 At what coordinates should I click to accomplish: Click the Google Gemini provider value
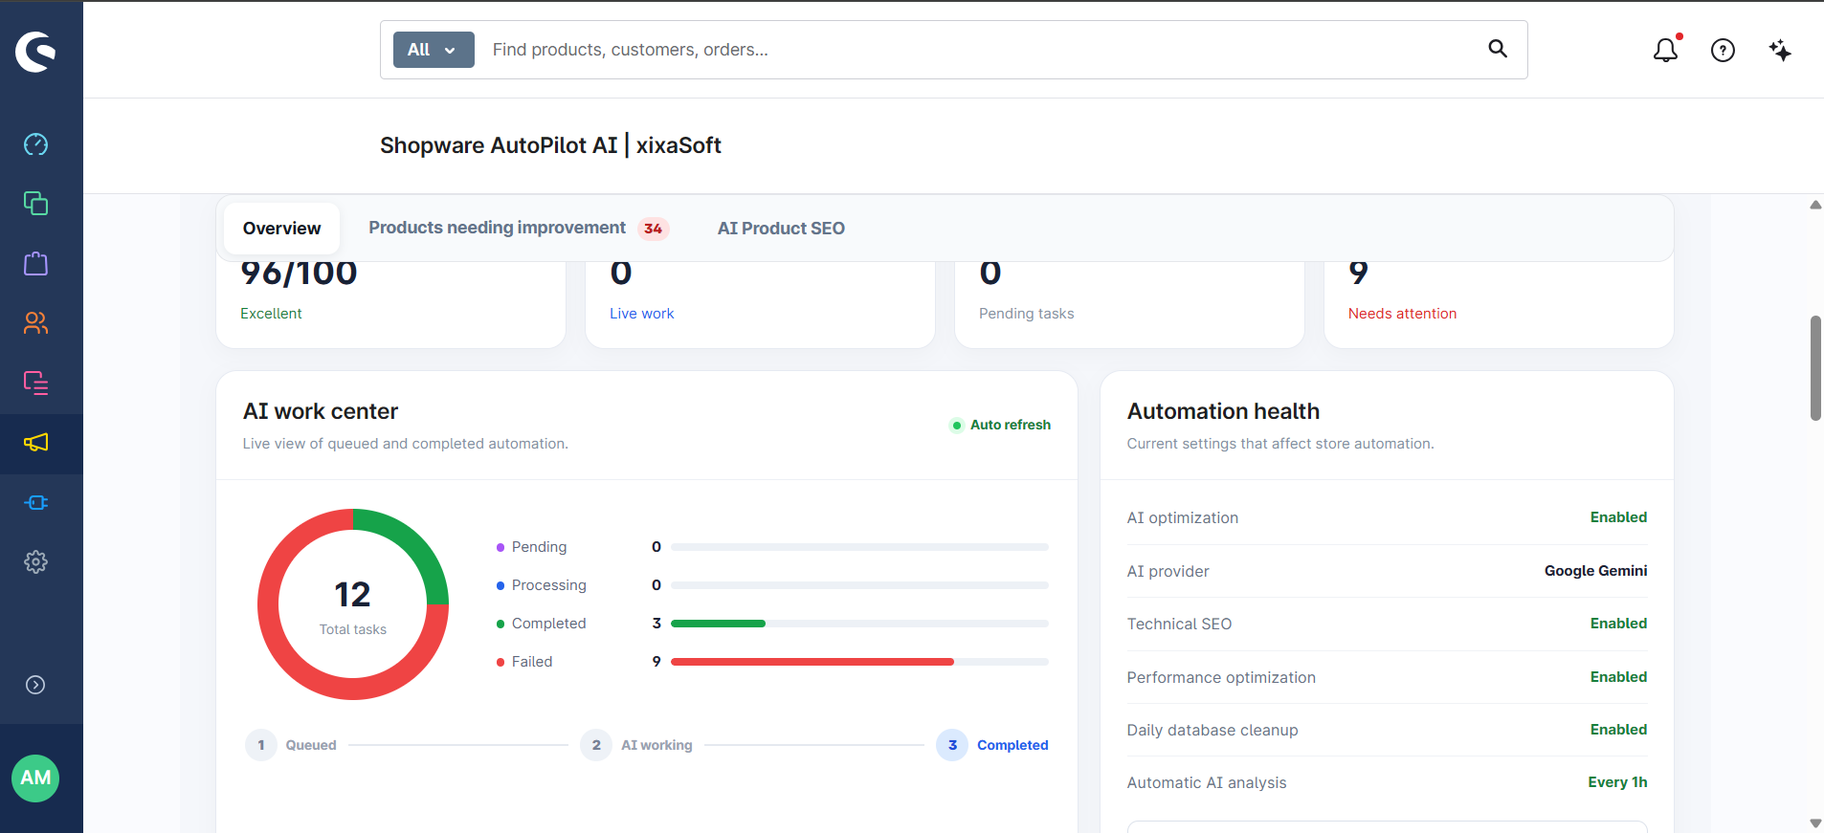pyautogui.click(x=1595, y=571)
